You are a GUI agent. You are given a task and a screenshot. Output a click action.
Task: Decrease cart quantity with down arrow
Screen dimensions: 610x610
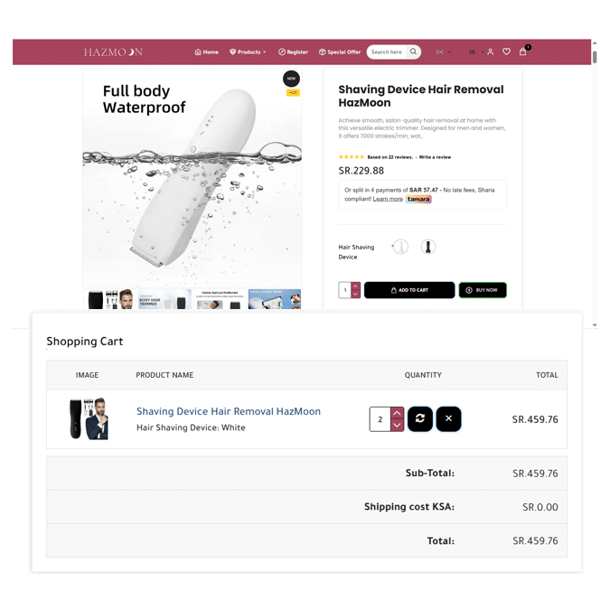pyautogui.click(x=397, y=426)
